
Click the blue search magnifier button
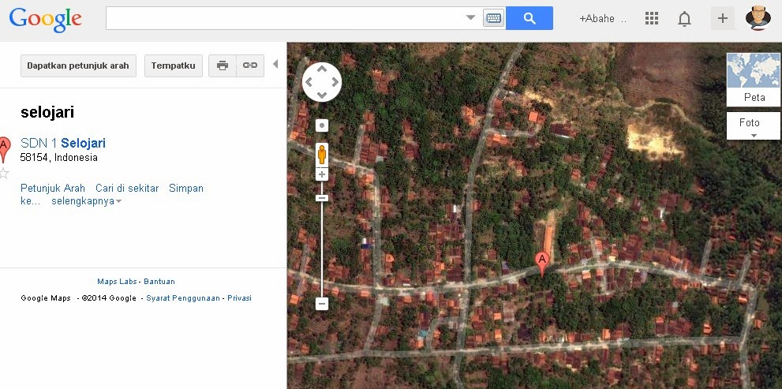(x=529, y=18)
